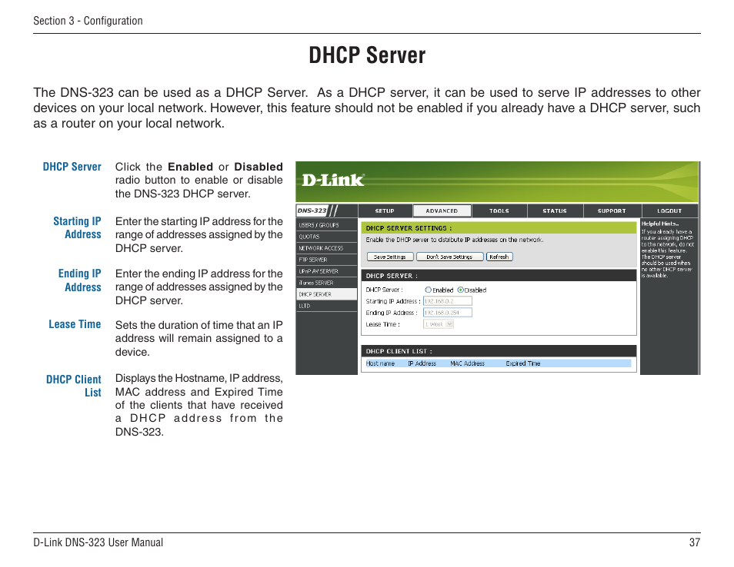The height and width of the screenshot is (567, 734).
Task: Click the DHCP Server Settings heading
Action: tap(409, 228)
